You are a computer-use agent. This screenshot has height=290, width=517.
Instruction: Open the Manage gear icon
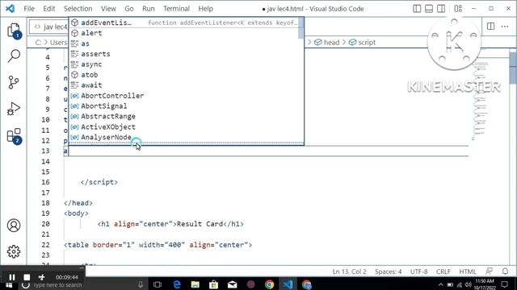(x=14, y=251)
